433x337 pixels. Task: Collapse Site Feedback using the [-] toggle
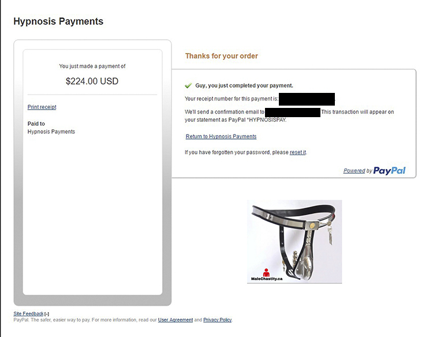click(x=47, y=314)
